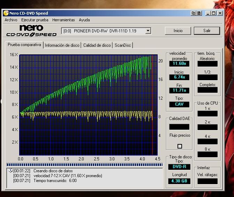Click the 4.5 label on graph horizontal axis
The height and width of the screenshot is (197, 234).
pyautogui.click(x=157, y=159)
